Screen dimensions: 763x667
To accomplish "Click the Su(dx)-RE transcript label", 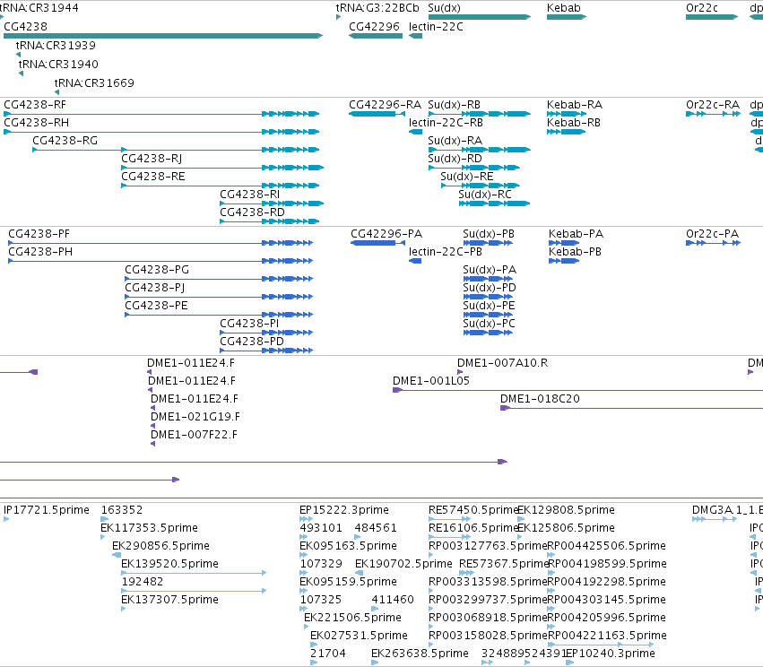I will [467, 177].
